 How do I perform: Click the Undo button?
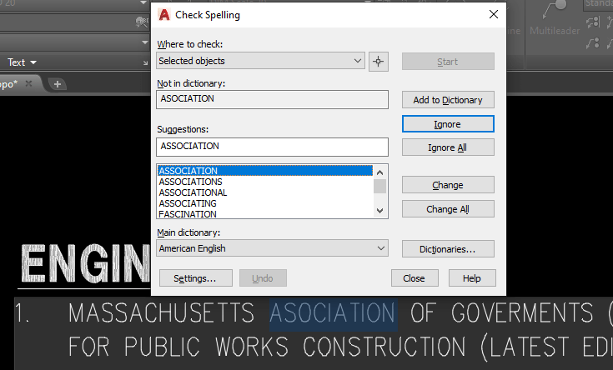[x=263, y=278]
